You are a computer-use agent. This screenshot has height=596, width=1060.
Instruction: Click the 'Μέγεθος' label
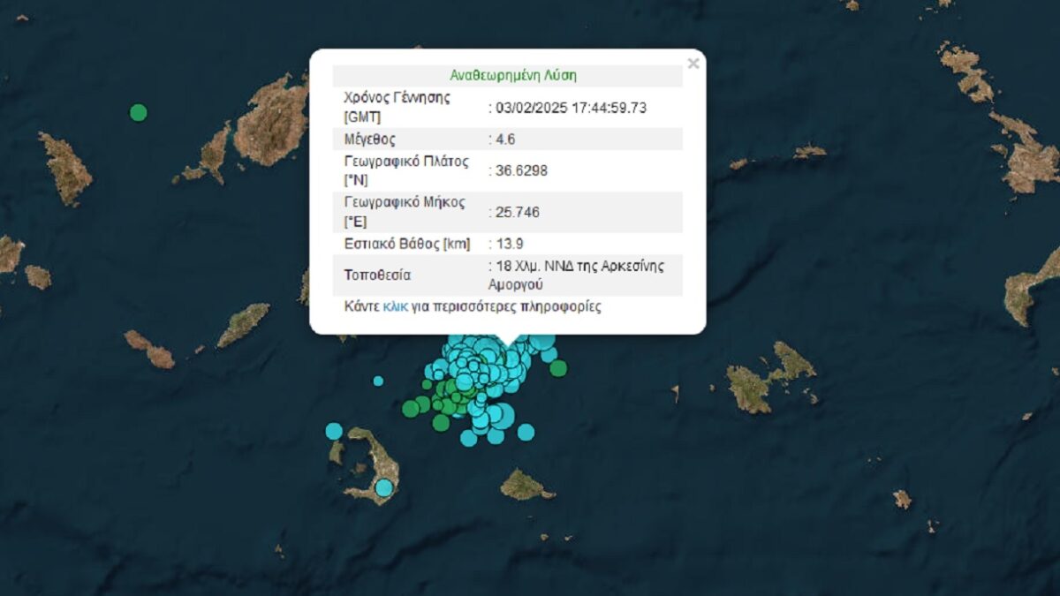[369, 140]
